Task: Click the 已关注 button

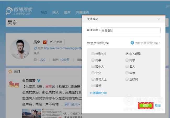Action: coord(56,42)
